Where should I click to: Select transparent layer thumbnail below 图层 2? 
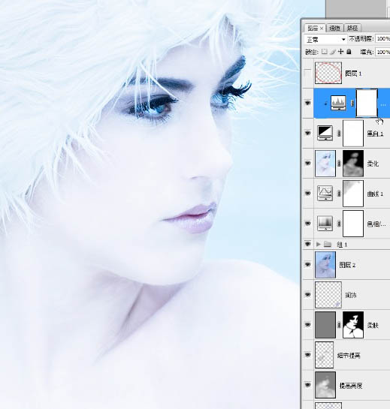(x=328, y=295)
